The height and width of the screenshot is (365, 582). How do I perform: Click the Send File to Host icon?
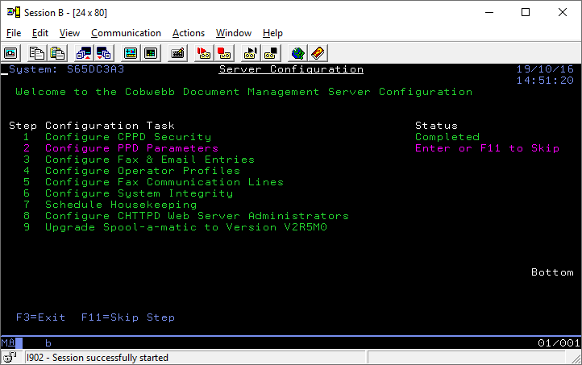click(x=83, y=53)
